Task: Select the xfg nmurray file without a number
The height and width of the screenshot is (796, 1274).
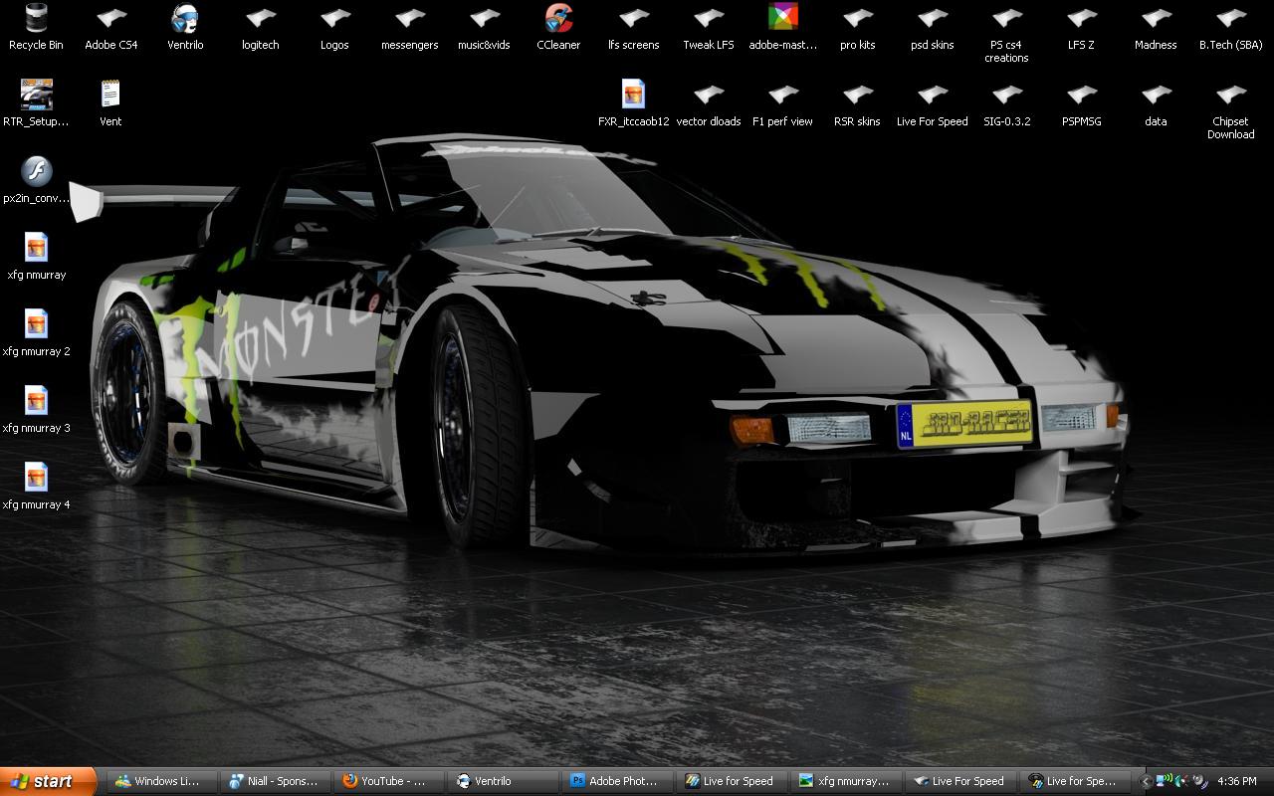Action: pyautogui.click(x=36, y=257)
